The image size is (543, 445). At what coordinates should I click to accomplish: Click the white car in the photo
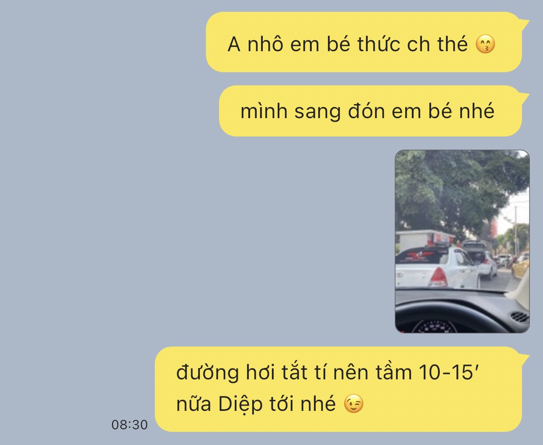[x=437, y=268]
